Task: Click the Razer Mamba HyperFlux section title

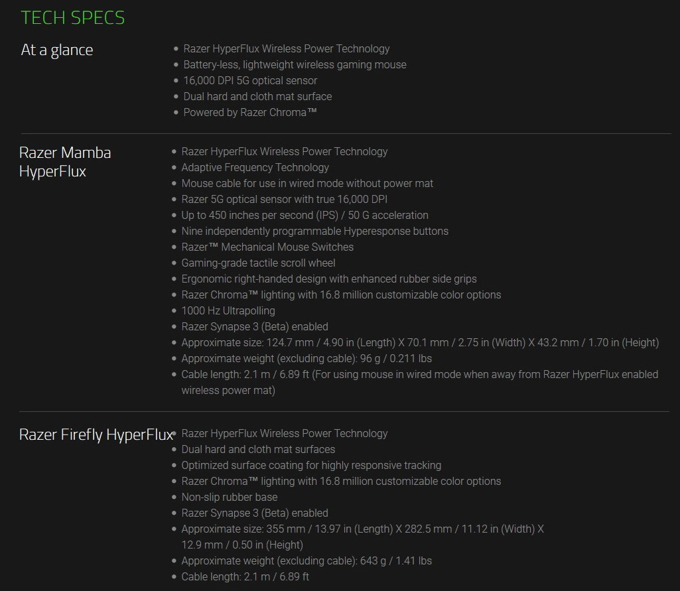Action: (65, 162)
